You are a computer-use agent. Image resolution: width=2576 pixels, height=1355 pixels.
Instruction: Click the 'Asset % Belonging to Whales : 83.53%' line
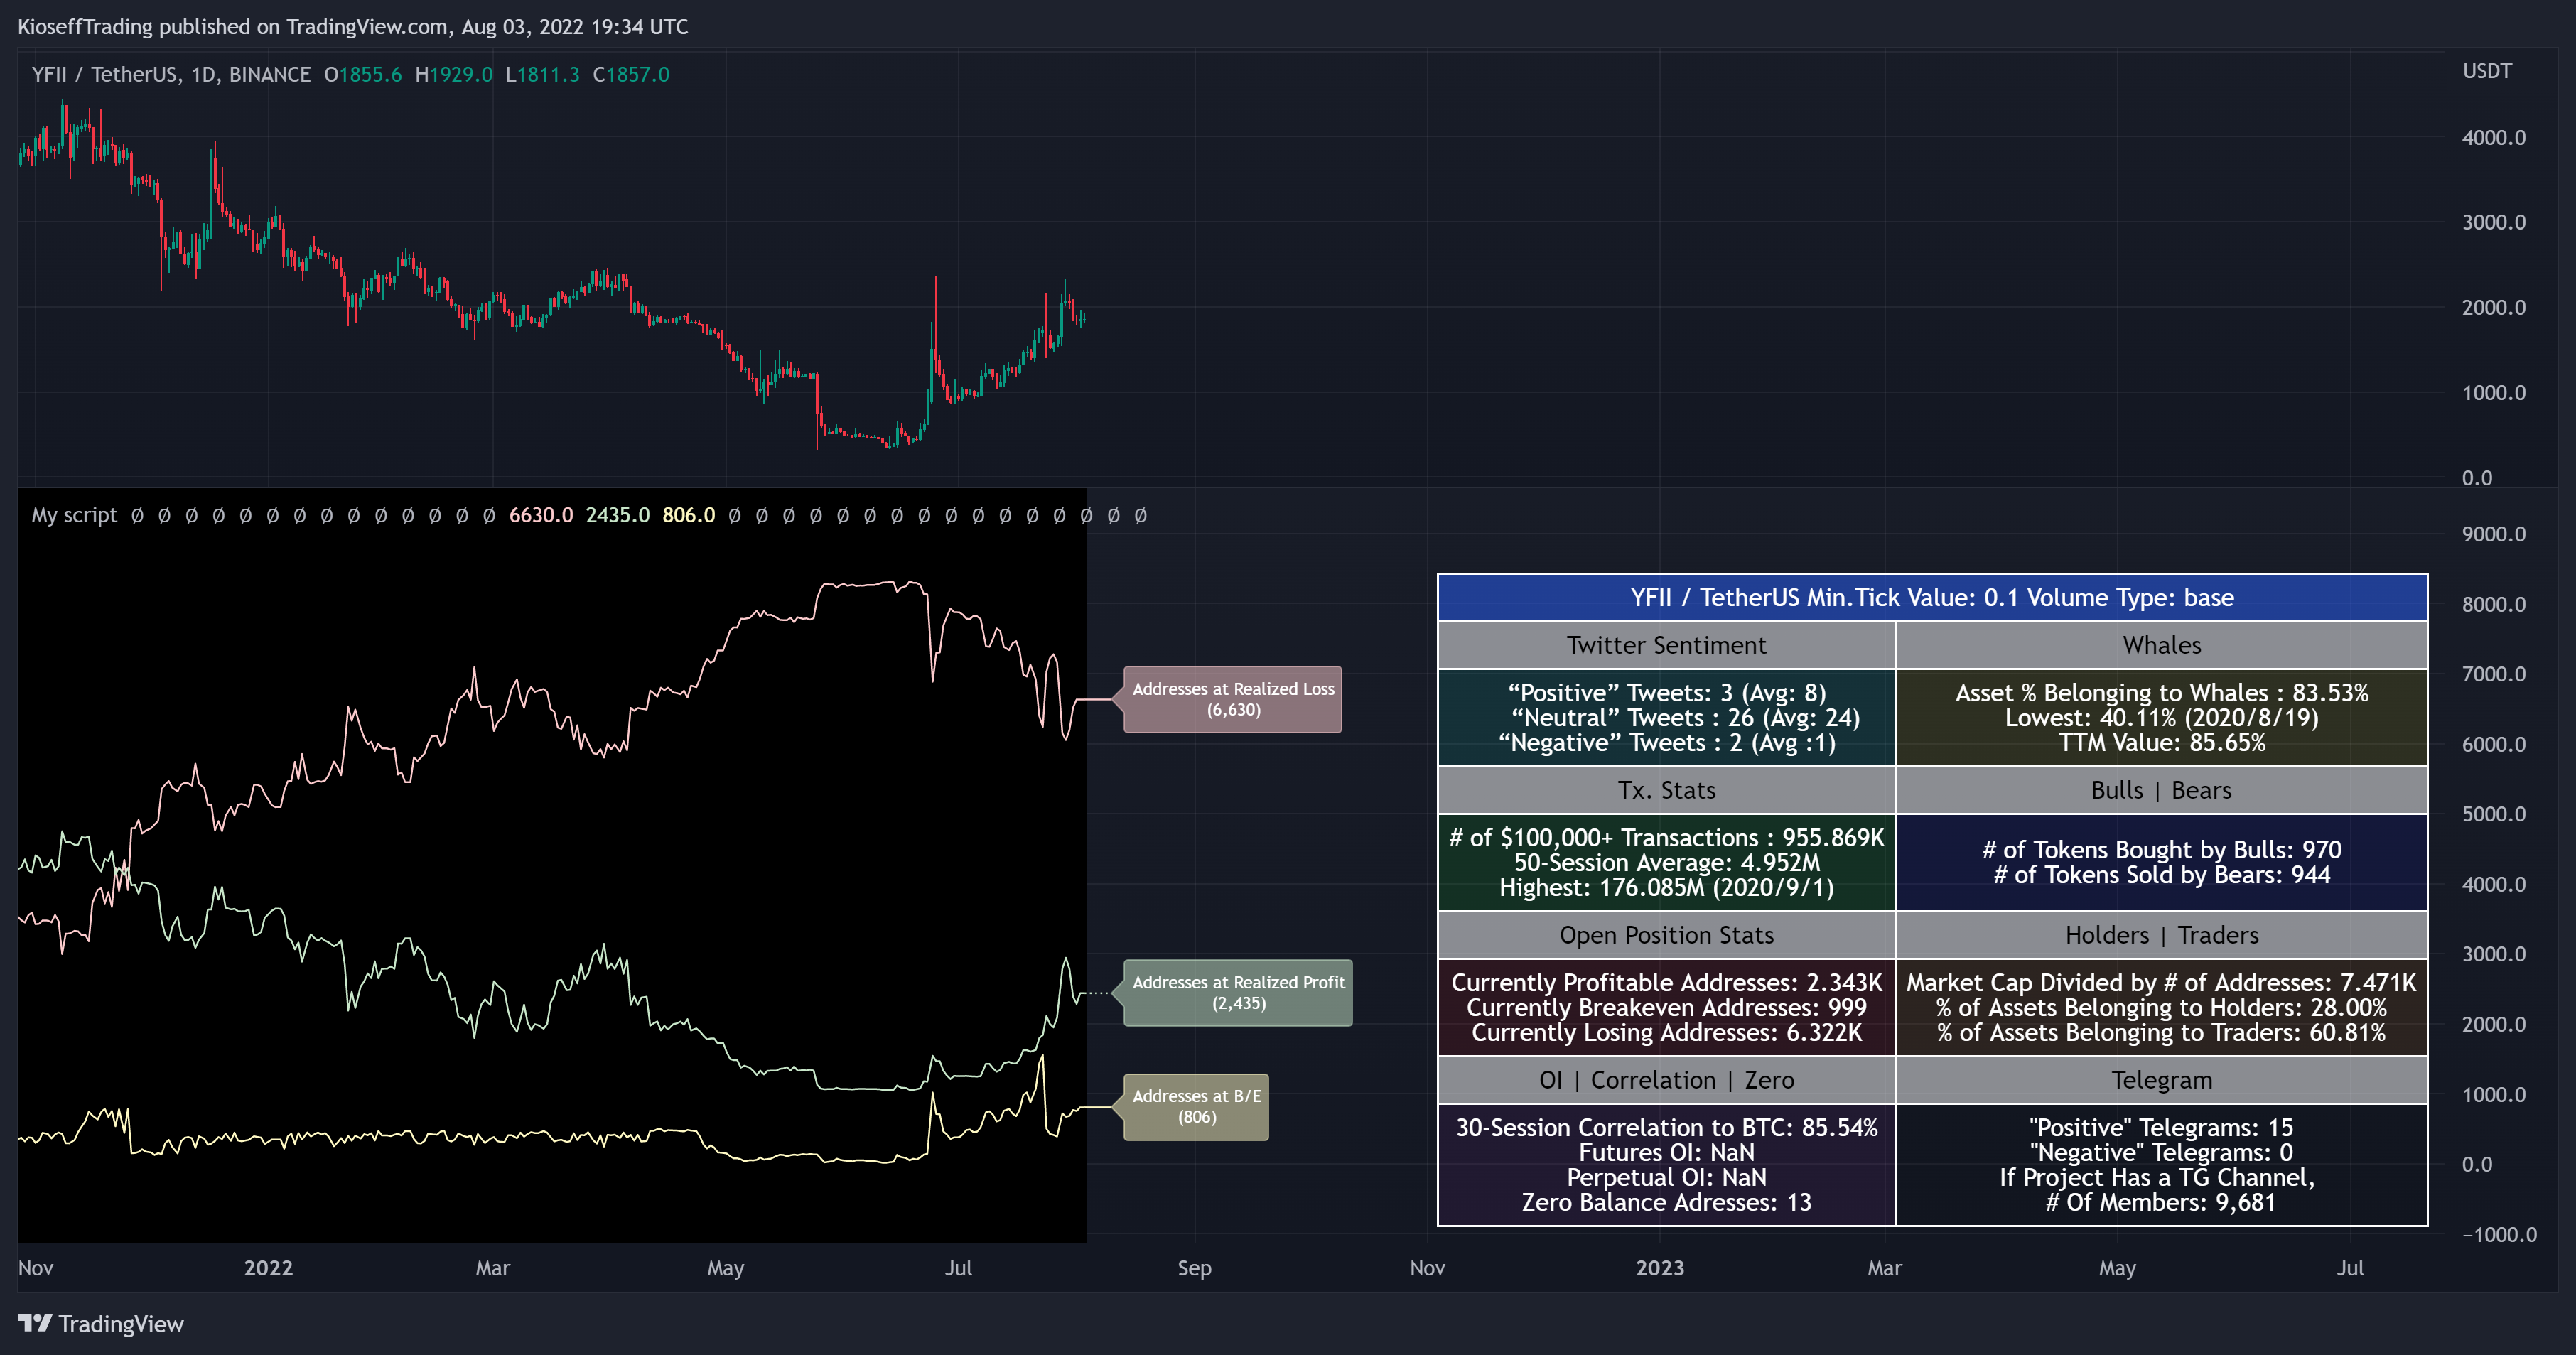click(2161, 693)
